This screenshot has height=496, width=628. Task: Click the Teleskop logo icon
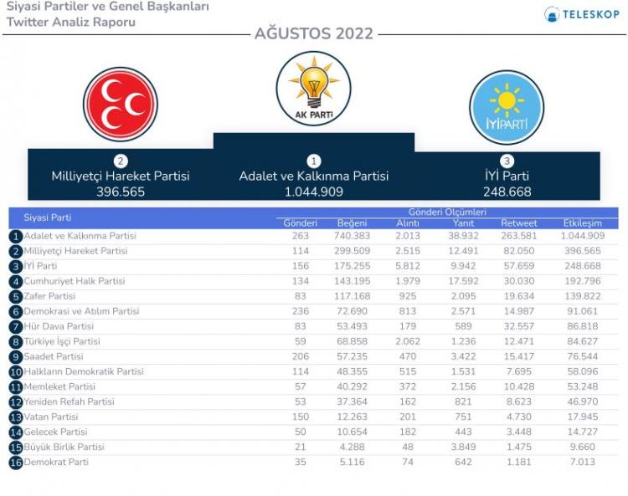point(552,14)
